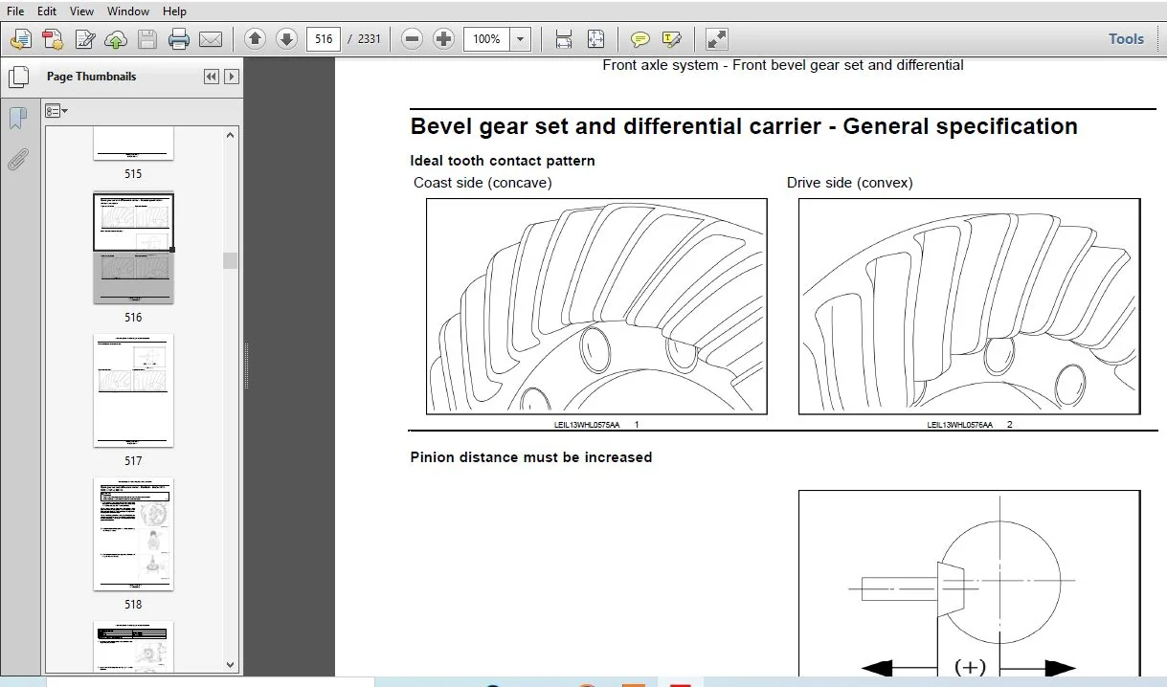The width and height of the screenshot is (1167, 687).
Task: Click the page number field showing 516
Action: click(324, 39)
